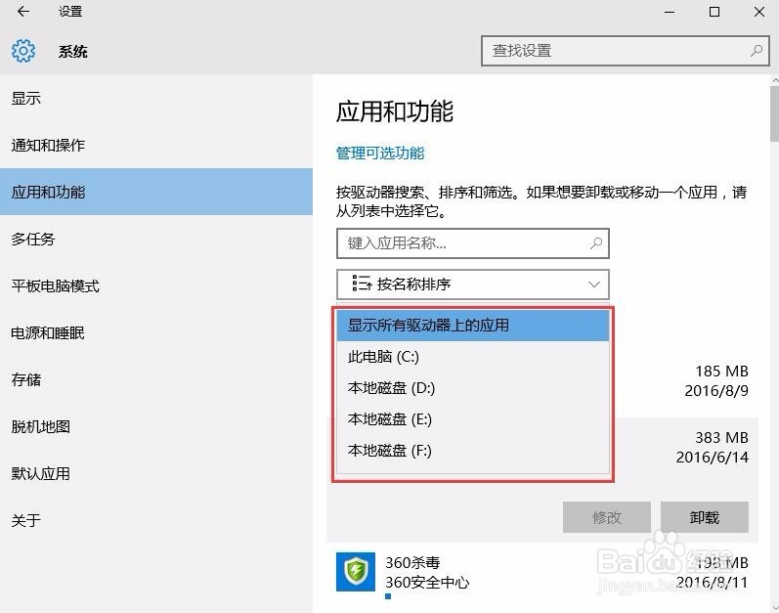
Task: Open 脱机地图 settings page
Action: click(x=156, y=426)
